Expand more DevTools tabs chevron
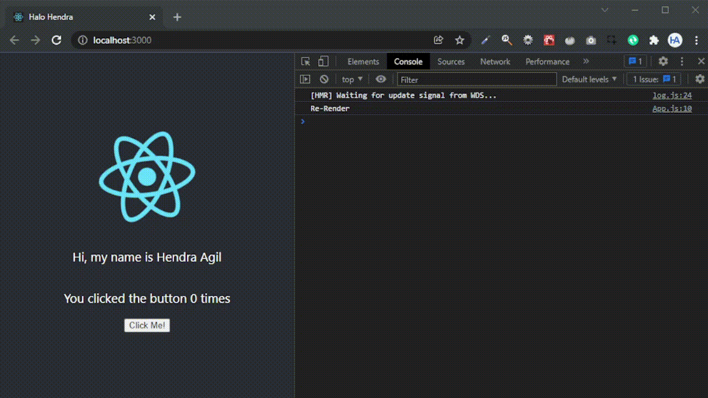This screenshot has height=398, width=708. (586, 61)
